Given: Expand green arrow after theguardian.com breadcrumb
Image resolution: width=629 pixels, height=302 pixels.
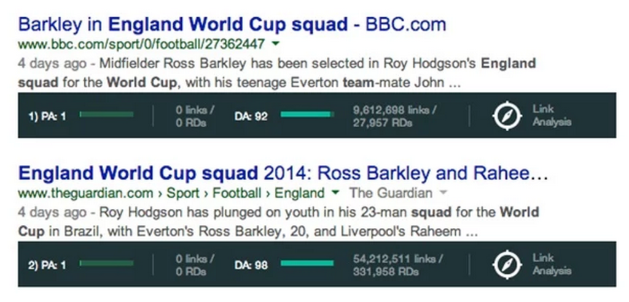Looking at the screenshot, I should (335, 193).
